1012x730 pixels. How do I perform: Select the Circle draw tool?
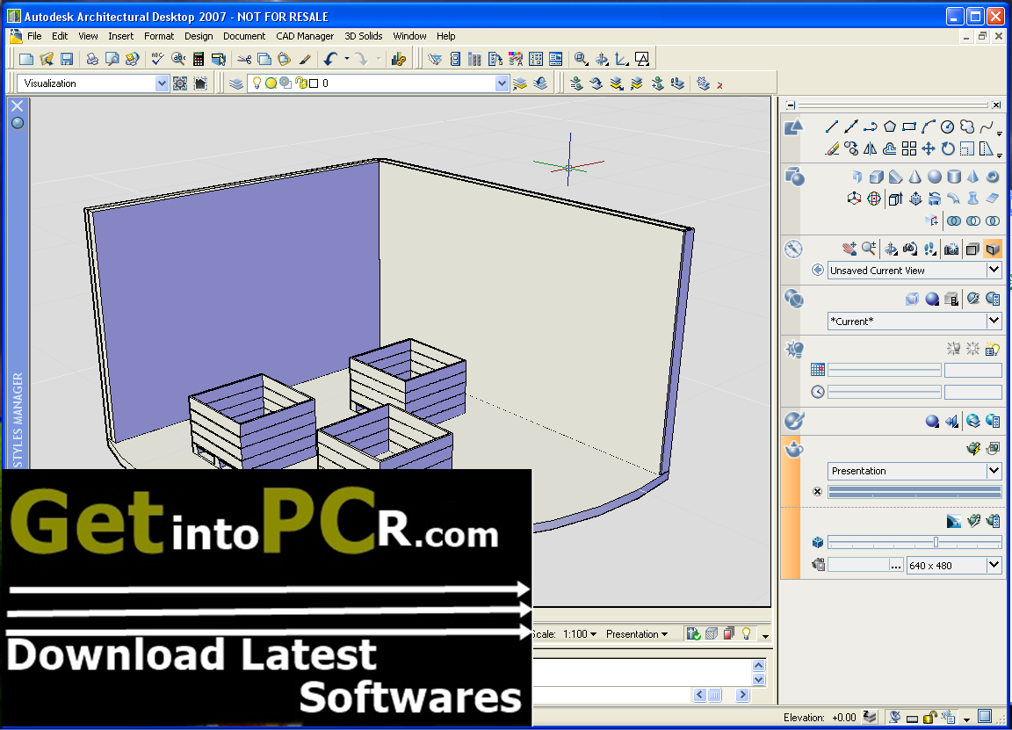tap(947, 126)
